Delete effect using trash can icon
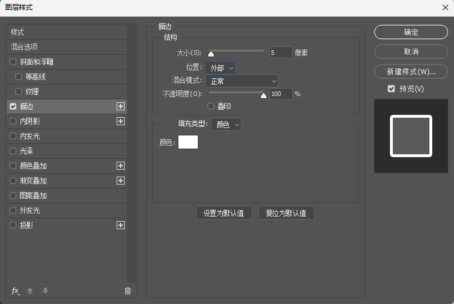The height and width of the screenshot is (304, 454). [x=128, y=291]
